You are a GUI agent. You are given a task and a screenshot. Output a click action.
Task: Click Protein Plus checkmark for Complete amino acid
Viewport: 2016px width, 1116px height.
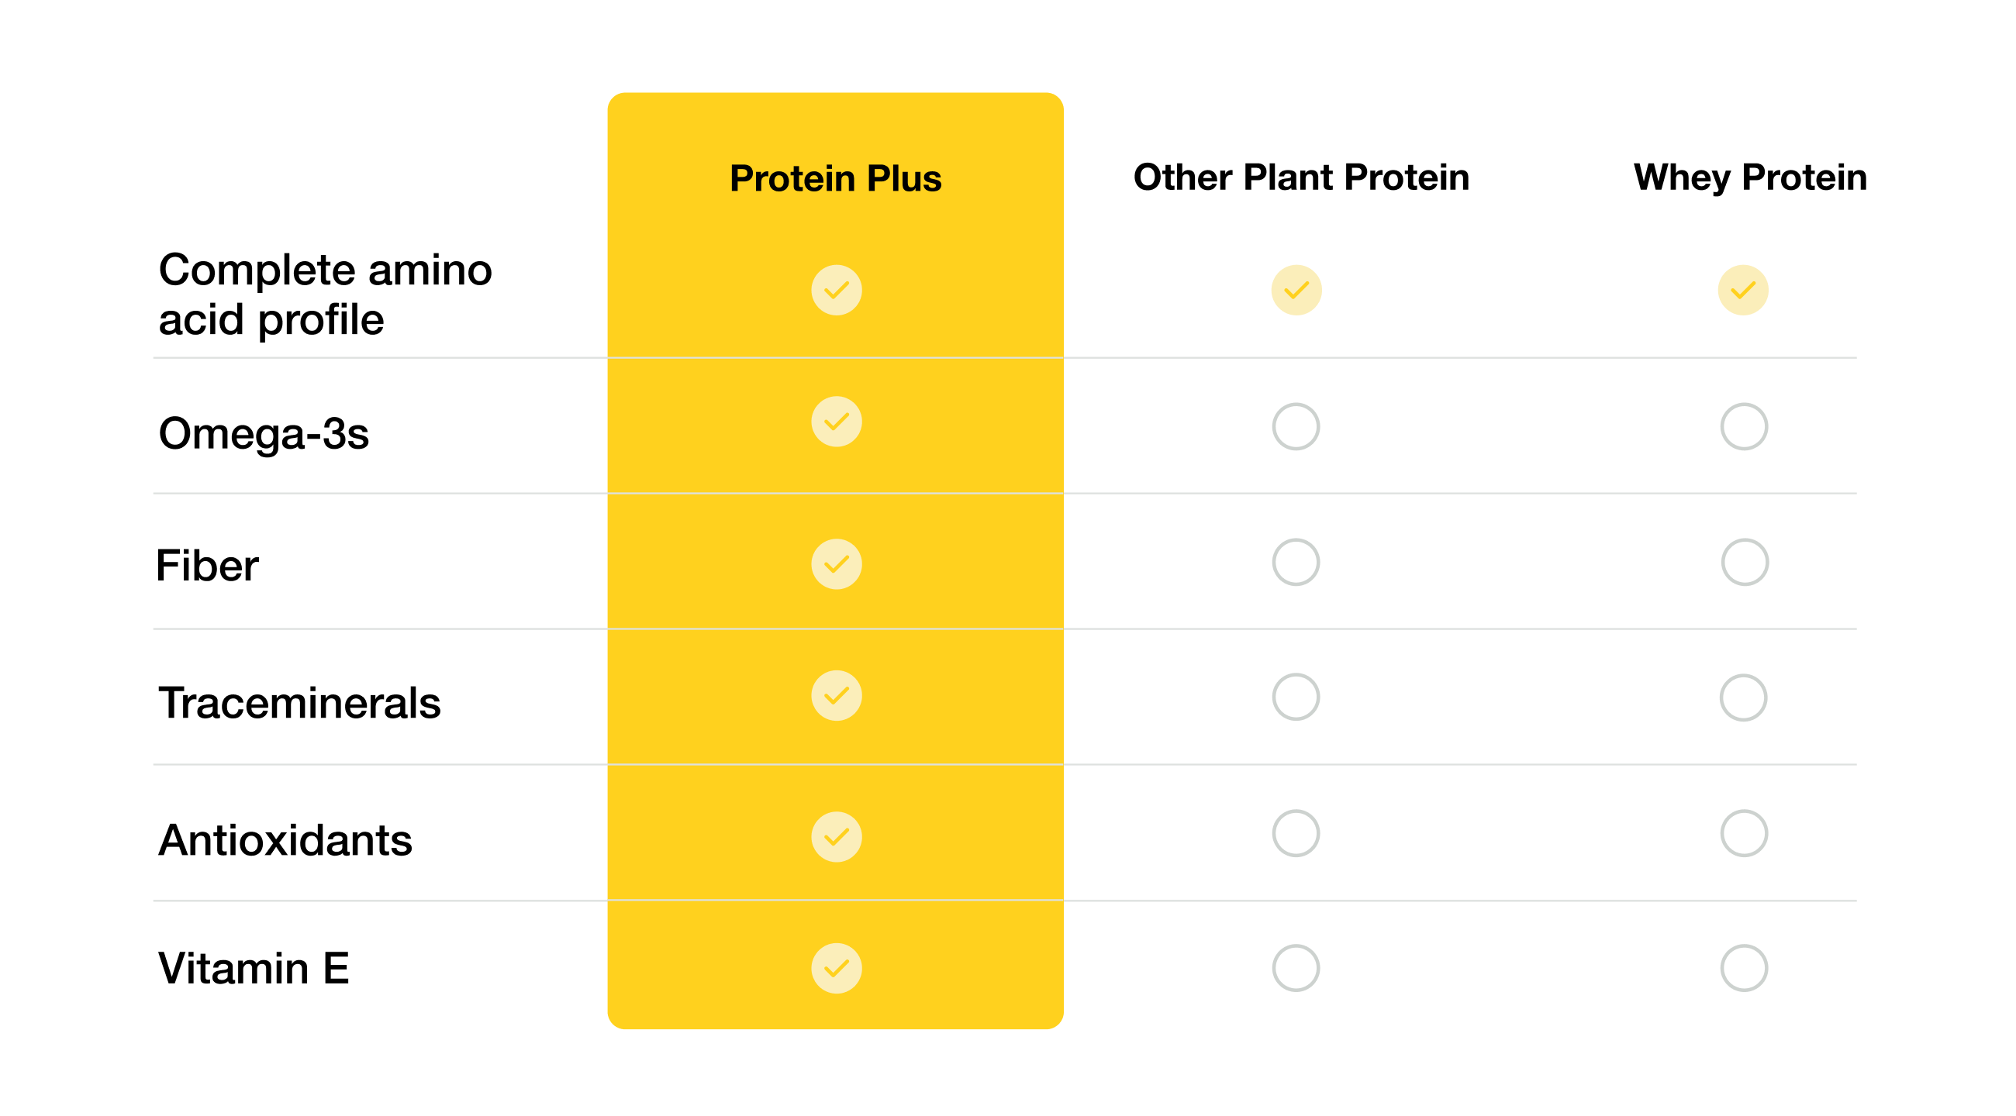coord(836,290)
